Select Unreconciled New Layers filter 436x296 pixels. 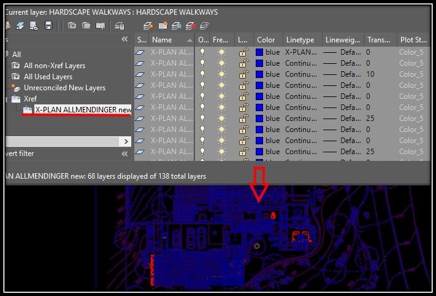pyautogui.click(x=65, y=88)
